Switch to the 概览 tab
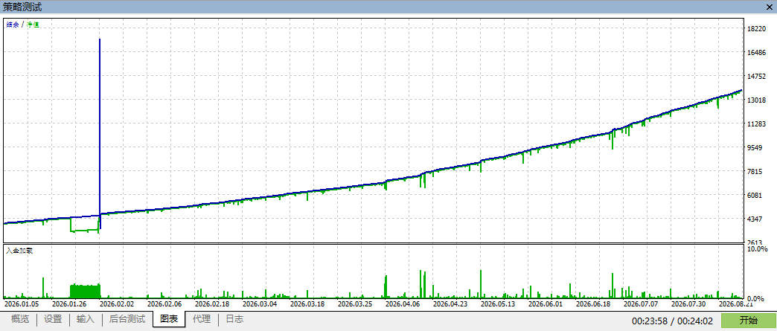Viewport: 777px width, 331px height. pos(20,320)
